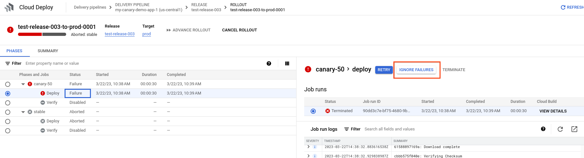Select the stable phase radio button
Viewport: 584px width, 158px height.
tap(8, 112)
